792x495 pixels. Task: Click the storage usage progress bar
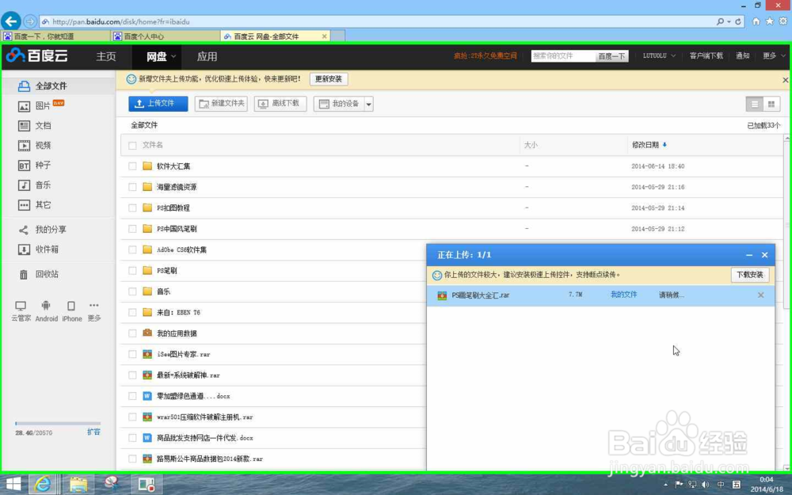(58, 423)
